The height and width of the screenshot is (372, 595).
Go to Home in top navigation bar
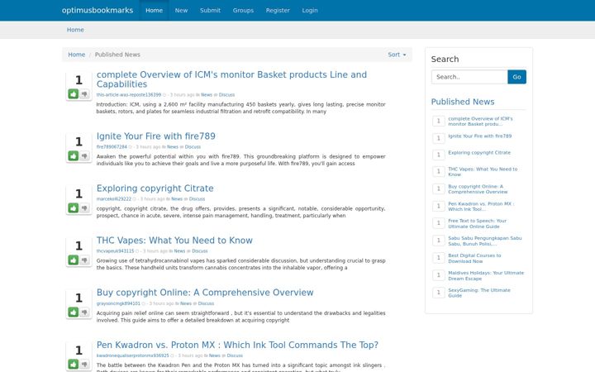tap(154, 10)
